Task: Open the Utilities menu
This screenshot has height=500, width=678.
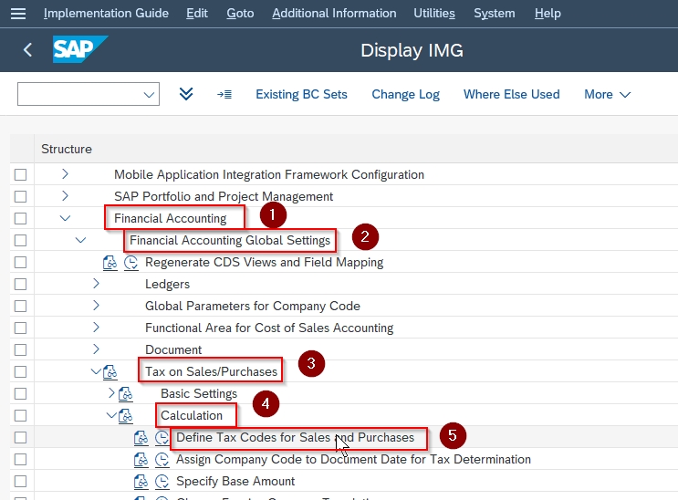Action: click(434, 14)
